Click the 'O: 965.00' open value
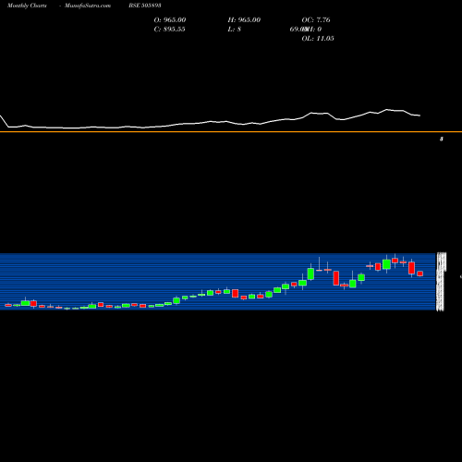This screenshot has height=462, width=462. coord(170,20)
